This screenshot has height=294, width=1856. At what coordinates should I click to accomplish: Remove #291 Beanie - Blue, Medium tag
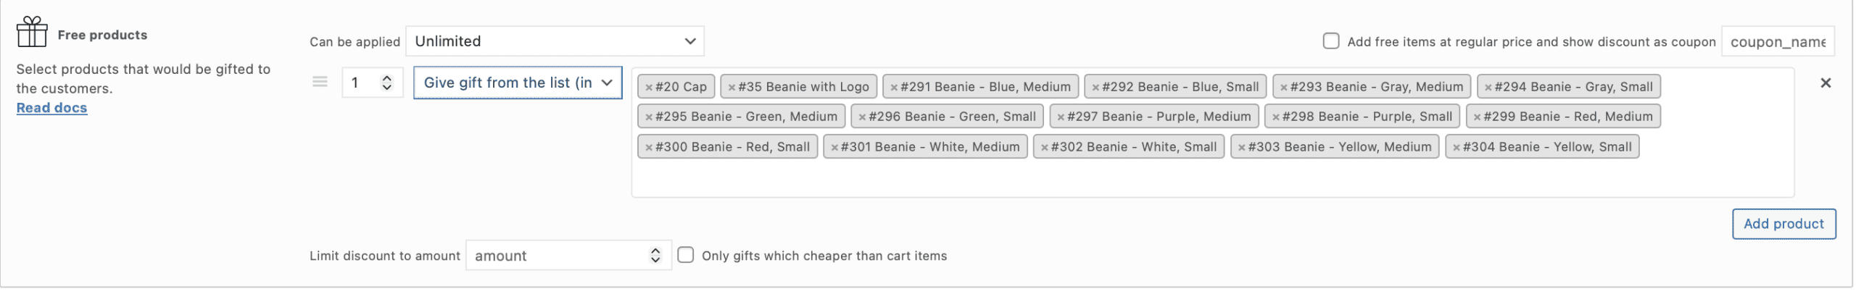tap(894, 88)
